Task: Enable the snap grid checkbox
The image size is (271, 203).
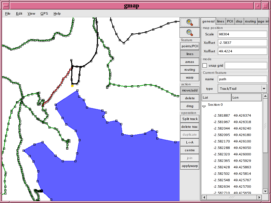Action: pos(205,66)
